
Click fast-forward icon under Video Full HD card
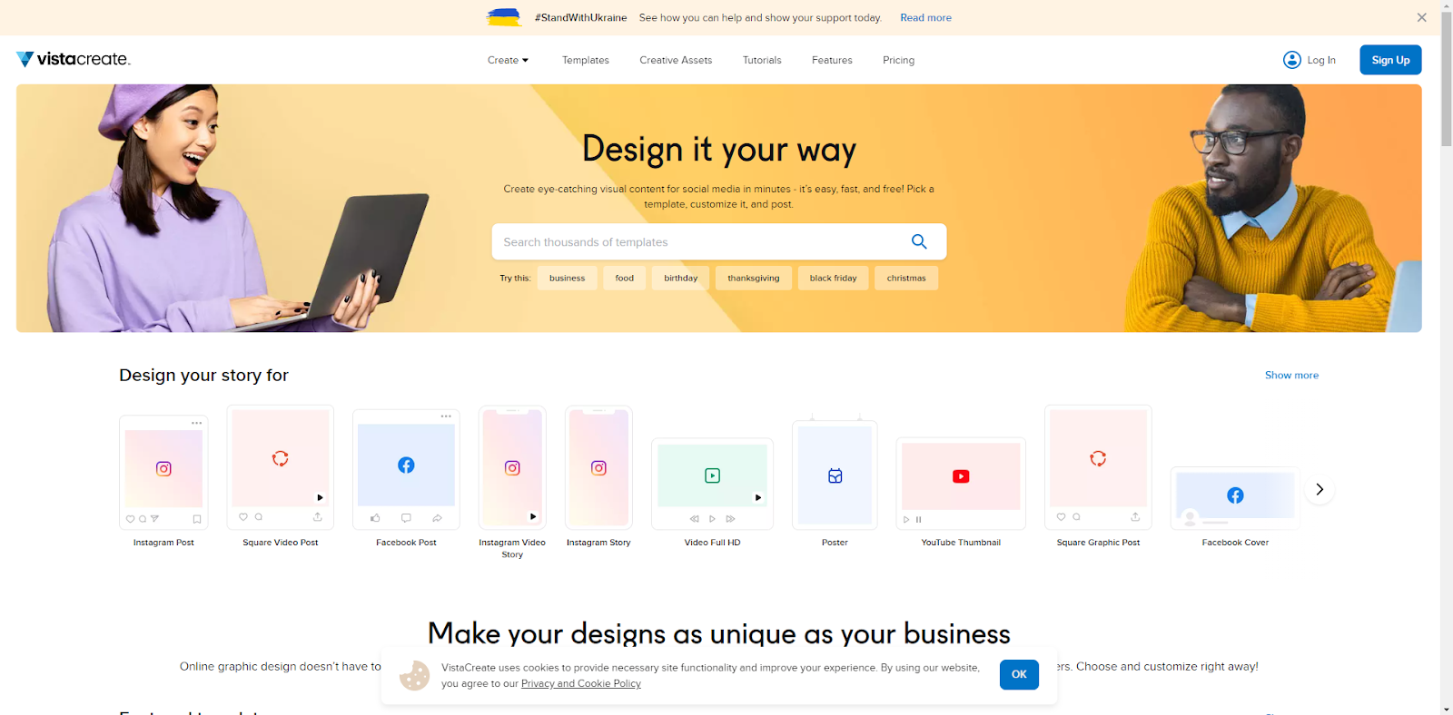(730, 519)
